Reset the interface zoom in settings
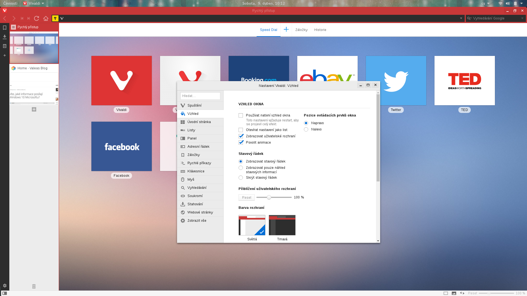The image size is (527, 296). pos(246,198)
